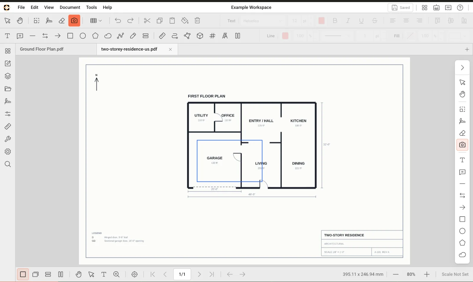The image size is (473, 282).
Task: Go to next page chevron
Action: click(199, 274)
